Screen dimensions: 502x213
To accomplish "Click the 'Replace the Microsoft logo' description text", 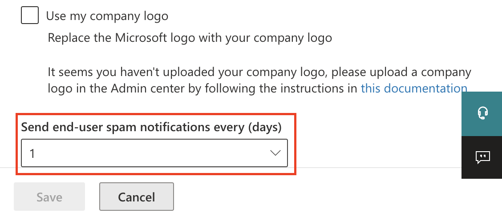I will coord(190,38).
